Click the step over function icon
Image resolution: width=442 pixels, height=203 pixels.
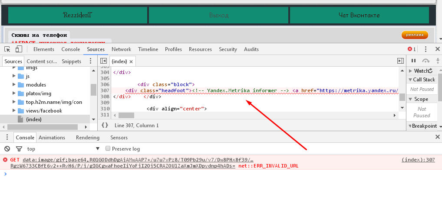(426, 61)
